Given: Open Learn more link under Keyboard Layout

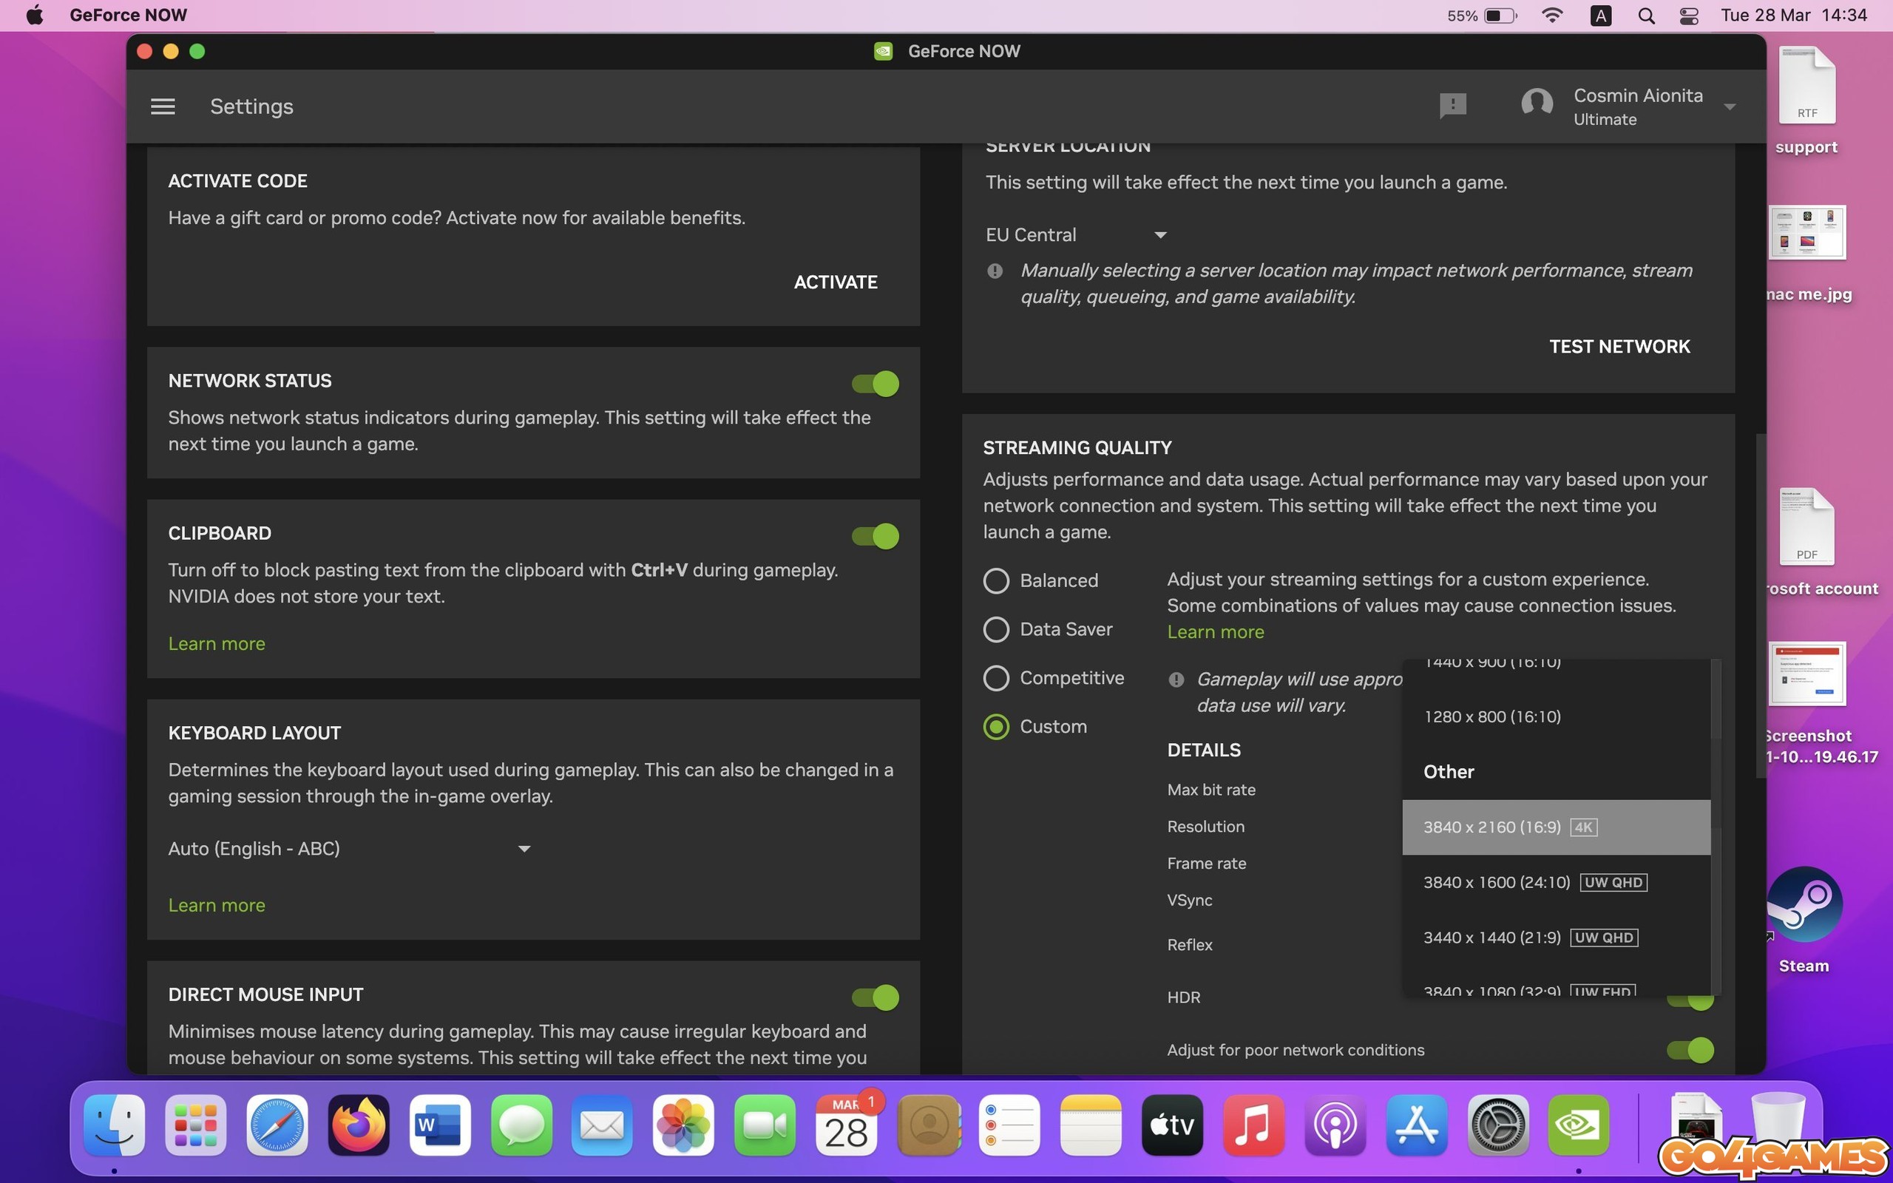Looking at the screenshot, I should pyautogui.click(x=217, y=905).
